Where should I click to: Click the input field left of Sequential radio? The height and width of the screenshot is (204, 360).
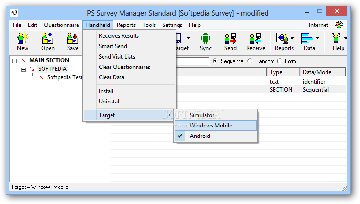pos(192,61)
